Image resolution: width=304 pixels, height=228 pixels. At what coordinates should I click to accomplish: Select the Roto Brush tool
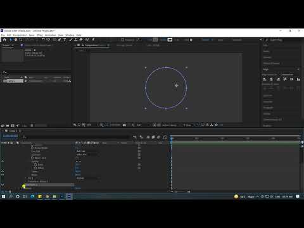click(87, 40)
